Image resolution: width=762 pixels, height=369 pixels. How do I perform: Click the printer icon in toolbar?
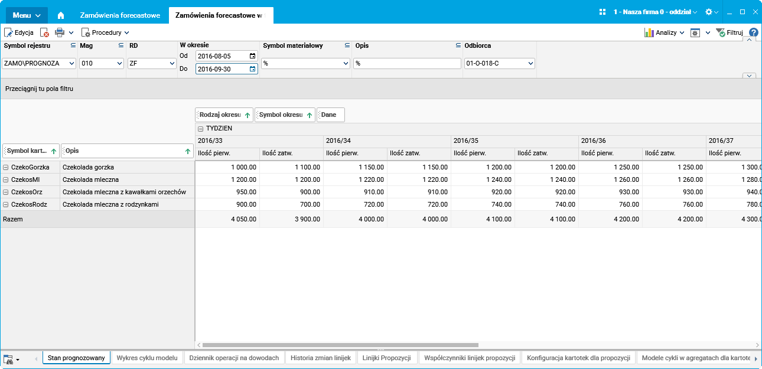click(60, 33)
